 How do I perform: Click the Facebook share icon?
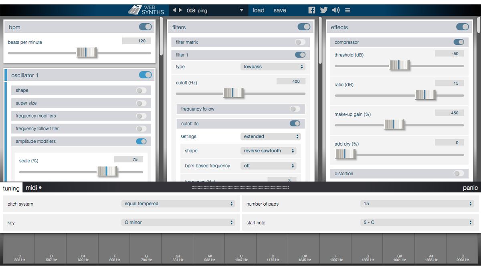tap(311, 10)
